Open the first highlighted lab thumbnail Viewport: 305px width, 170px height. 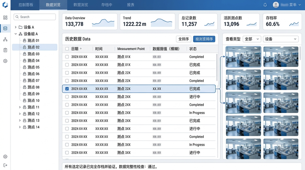click(243, 57)
